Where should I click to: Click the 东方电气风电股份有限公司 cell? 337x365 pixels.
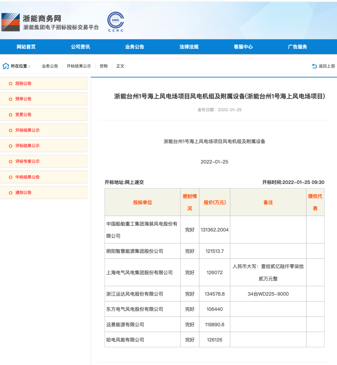coord(143,309)
